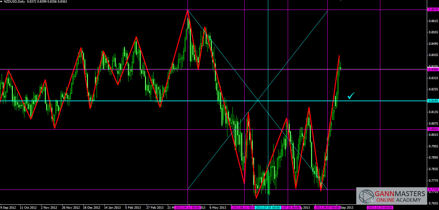Click the intersection of the cyan diagonal lines
439x210 pixels.
click(257, 100)
